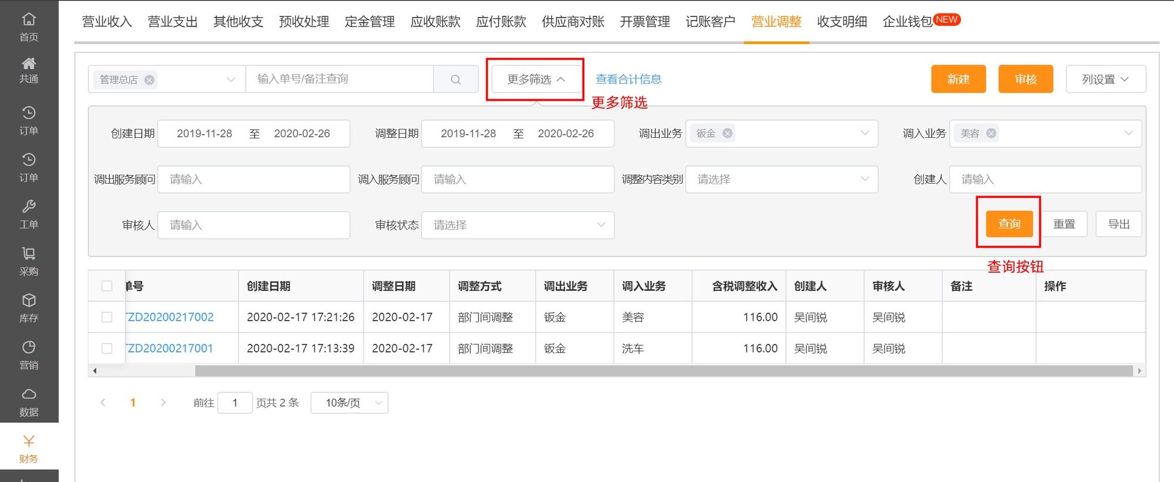Focus 调出服务顾问 input field
The width and height of the screenshot is (1174, 482).
click(x=254, y=179)
